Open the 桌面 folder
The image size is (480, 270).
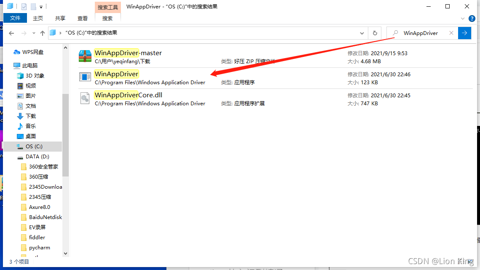(31, 136)
